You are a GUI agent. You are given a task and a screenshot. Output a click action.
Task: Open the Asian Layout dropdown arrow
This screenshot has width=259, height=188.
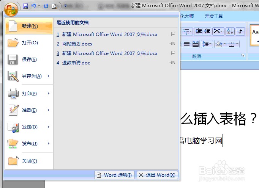pyautogui.click(x=222, y=31)
